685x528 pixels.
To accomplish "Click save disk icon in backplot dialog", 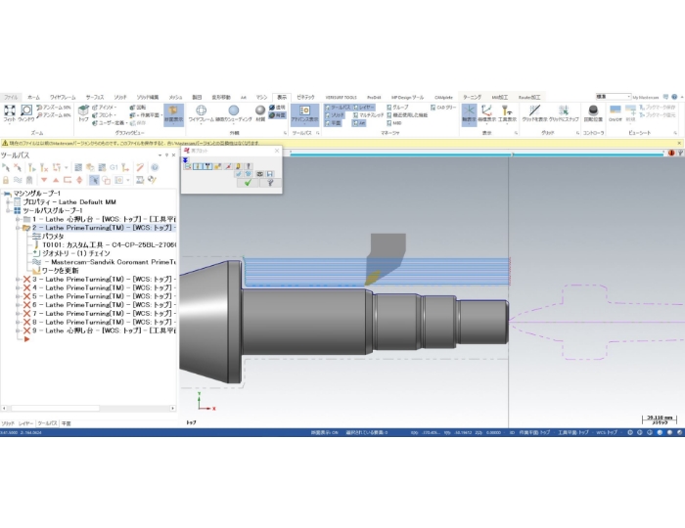I will 269,174.
